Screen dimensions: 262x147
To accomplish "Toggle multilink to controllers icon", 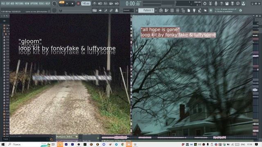I will 117,11.
